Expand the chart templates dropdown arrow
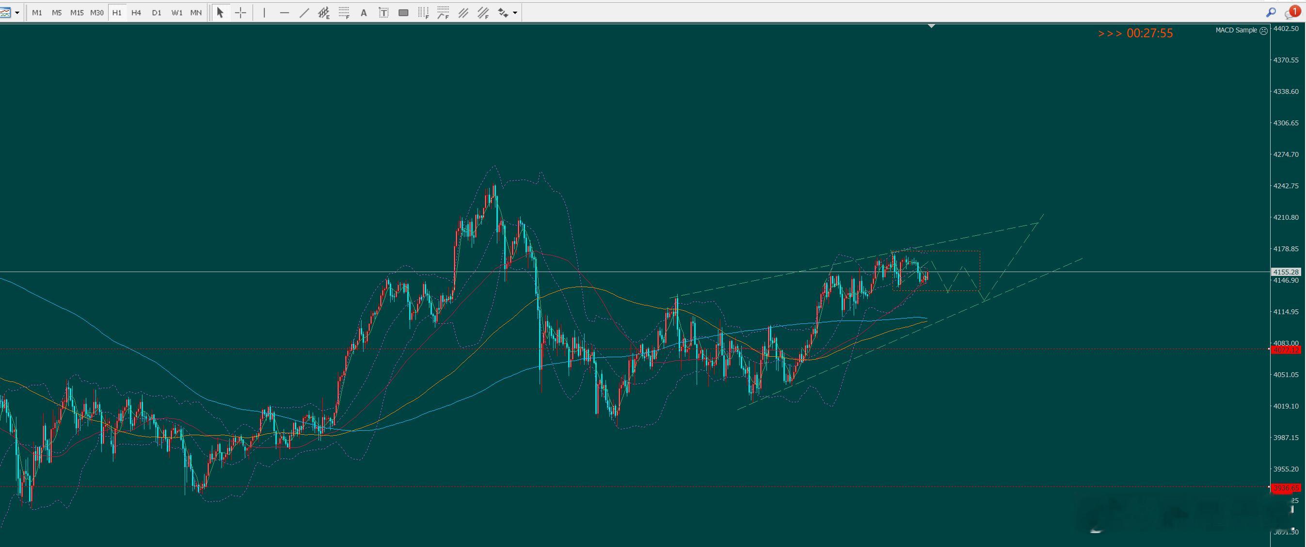Screen dimensions: 1306x547 click(17, 13)
